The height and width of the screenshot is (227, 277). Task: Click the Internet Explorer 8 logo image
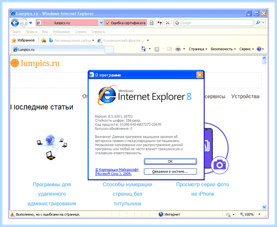click(x=145, y=95)
